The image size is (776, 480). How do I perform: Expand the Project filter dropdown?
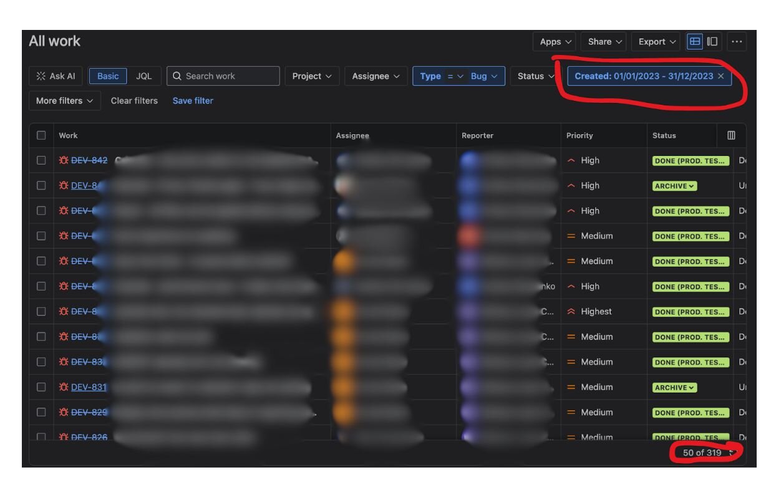coord(312,76)
